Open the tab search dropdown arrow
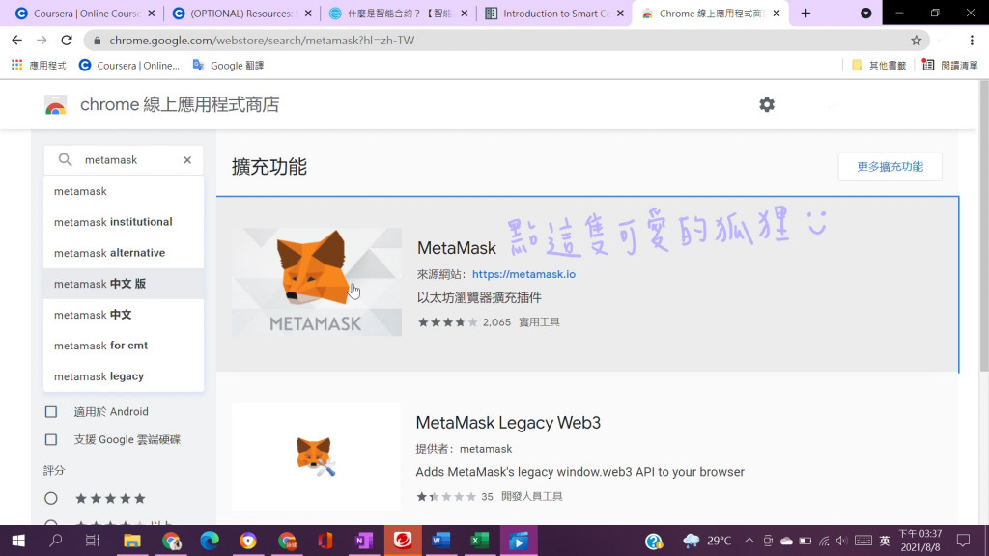Image resolution: width=989 pixels, height=556 pixels. pyautogui.click(x=866, y=14)
